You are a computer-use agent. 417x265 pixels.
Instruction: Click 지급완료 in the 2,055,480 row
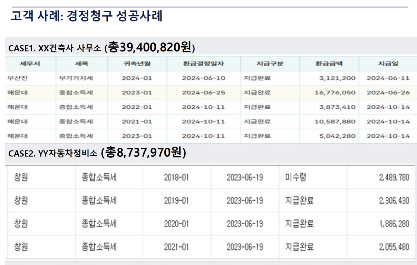[x=299, y=247]
